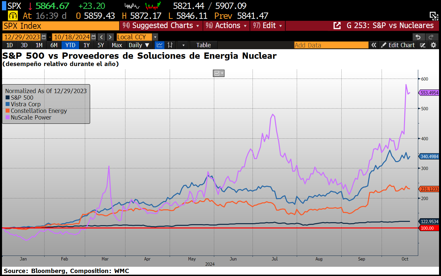Select the 1M time range

[39, 45]
